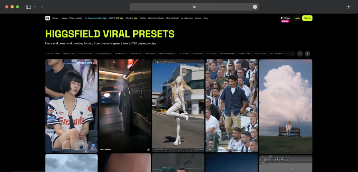Toggle the browser sidebar icon

(x=28, y=7)
